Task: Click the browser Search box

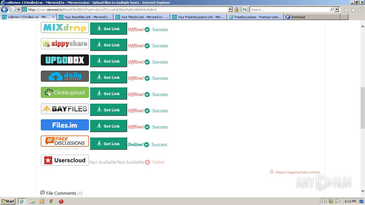Action: click(x=290, y=9)
